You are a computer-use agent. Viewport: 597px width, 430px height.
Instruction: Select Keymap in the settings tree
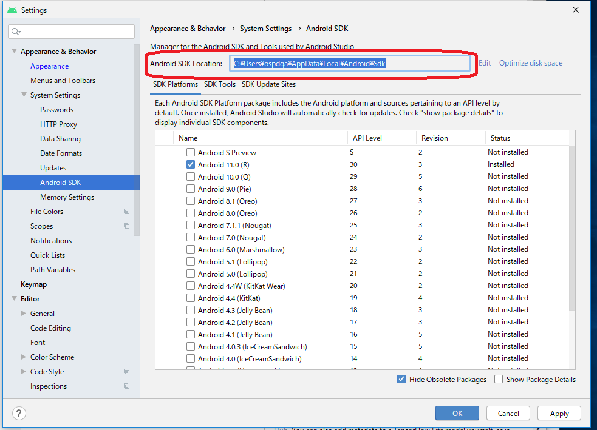tap(33, 284)
